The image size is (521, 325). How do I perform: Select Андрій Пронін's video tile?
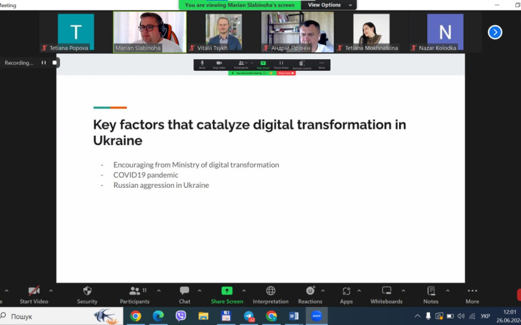tap(298, 32)
